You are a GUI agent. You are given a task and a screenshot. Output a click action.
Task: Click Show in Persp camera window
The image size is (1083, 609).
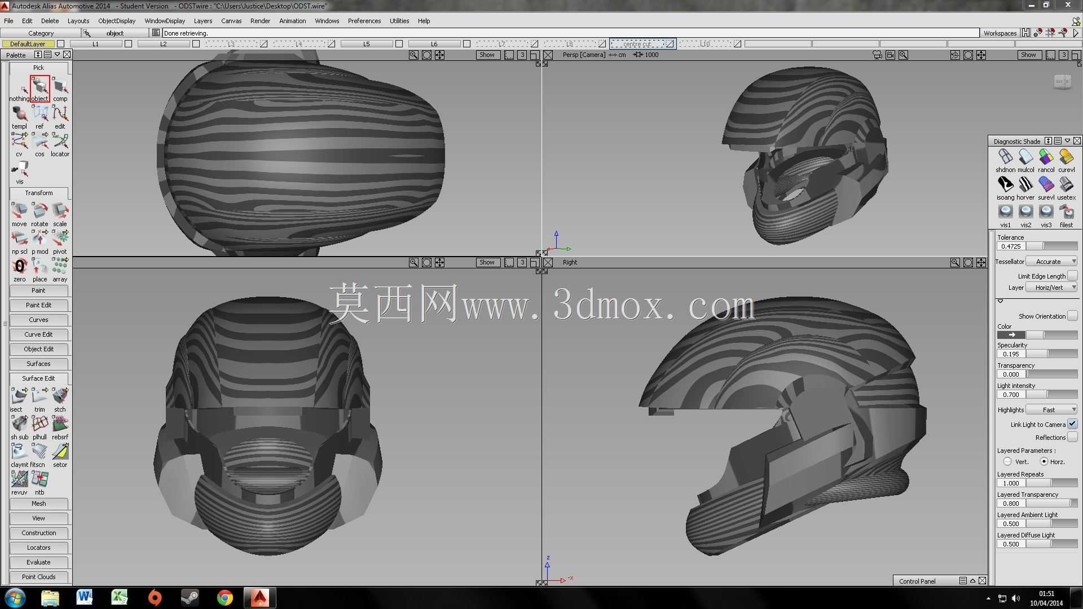pos(1028,55)
